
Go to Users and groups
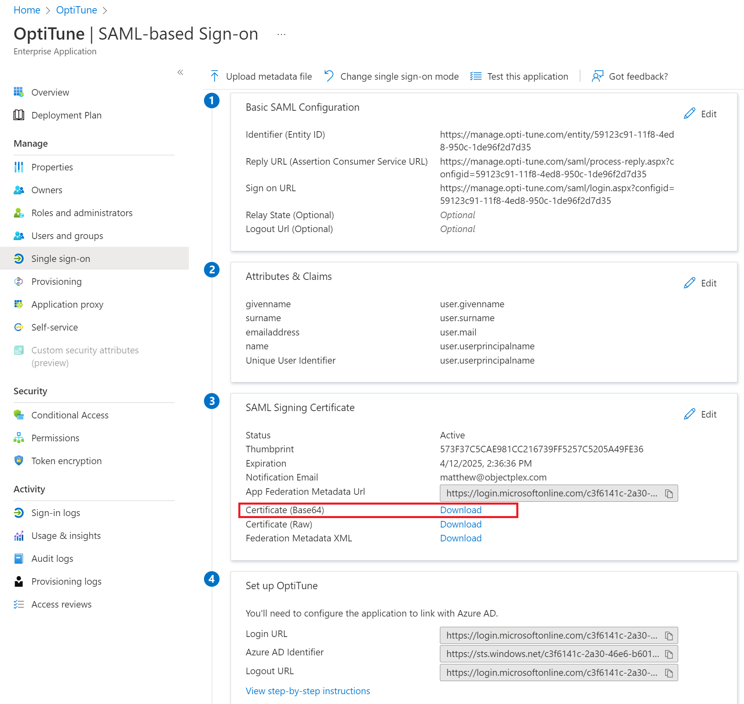point(67,236)
